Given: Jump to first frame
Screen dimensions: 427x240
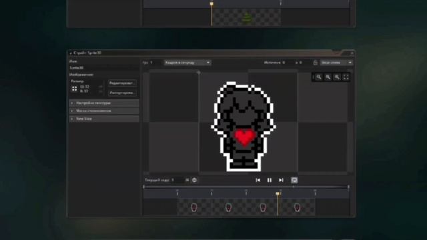Looking at the screenshot, I should tap(258, 180).
